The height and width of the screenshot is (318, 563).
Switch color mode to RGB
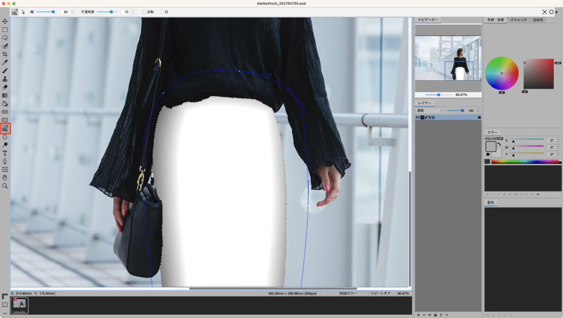[487, 139]
